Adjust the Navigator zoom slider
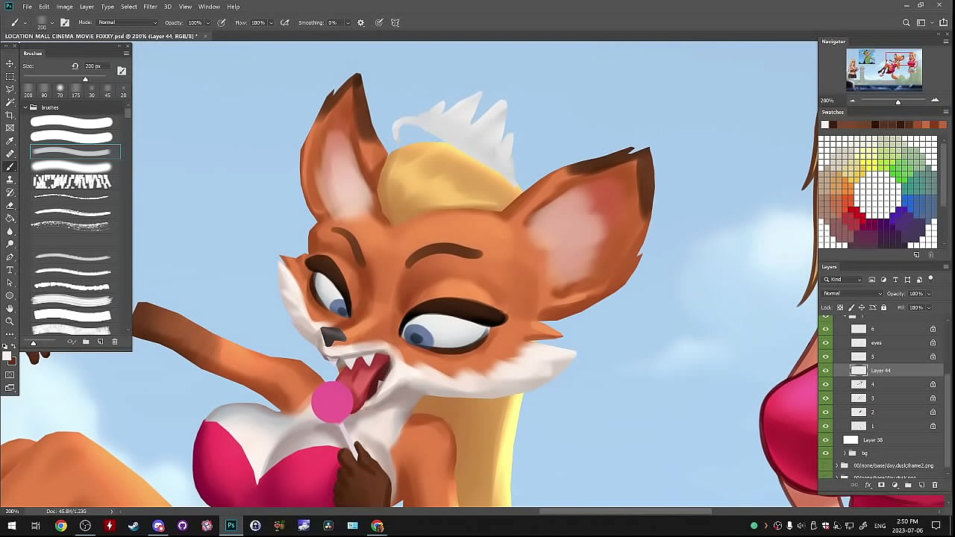 click(898, 101)
